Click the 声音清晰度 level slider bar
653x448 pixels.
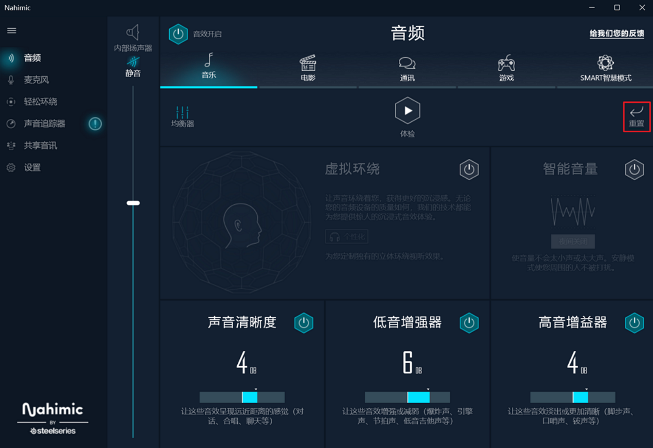tap(242, 397)
